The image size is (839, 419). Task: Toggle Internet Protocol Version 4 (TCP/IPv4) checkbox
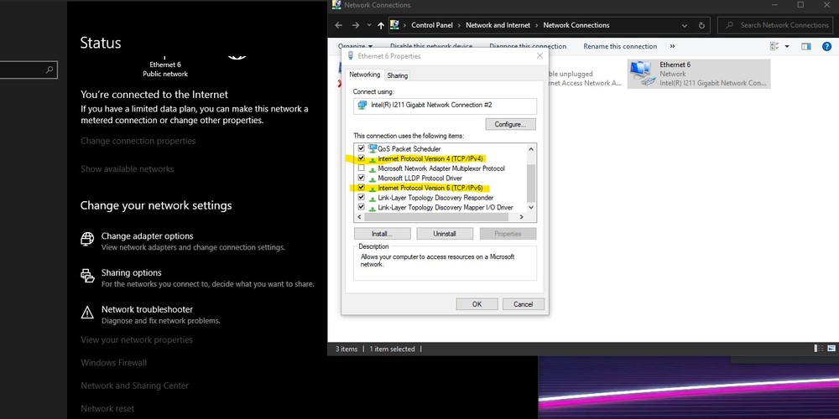pyautogui.click(x=361, y=158)
